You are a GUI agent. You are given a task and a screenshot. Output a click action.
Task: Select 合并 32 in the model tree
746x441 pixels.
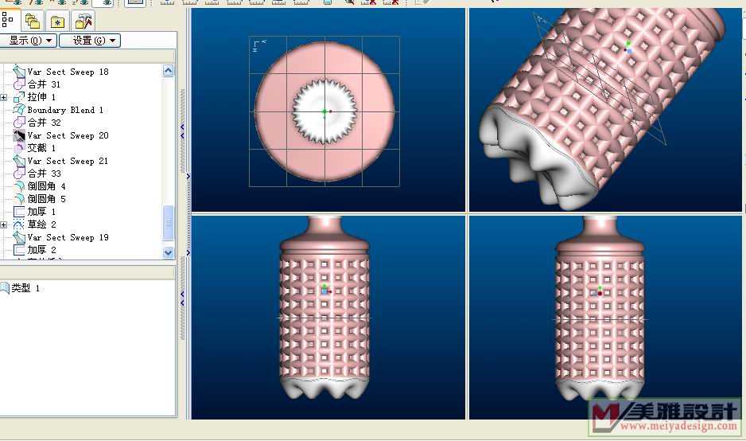click(x=44, y=123)
